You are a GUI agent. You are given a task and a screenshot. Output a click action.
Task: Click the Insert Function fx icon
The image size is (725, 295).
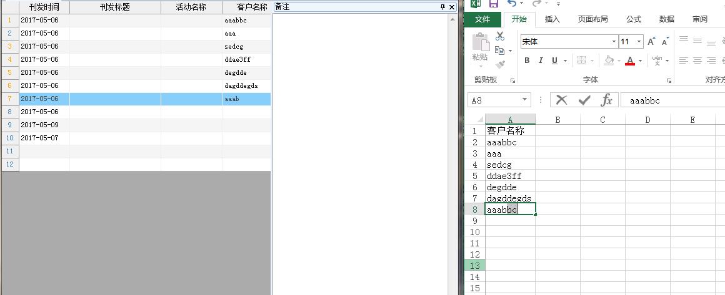[606, 100]
